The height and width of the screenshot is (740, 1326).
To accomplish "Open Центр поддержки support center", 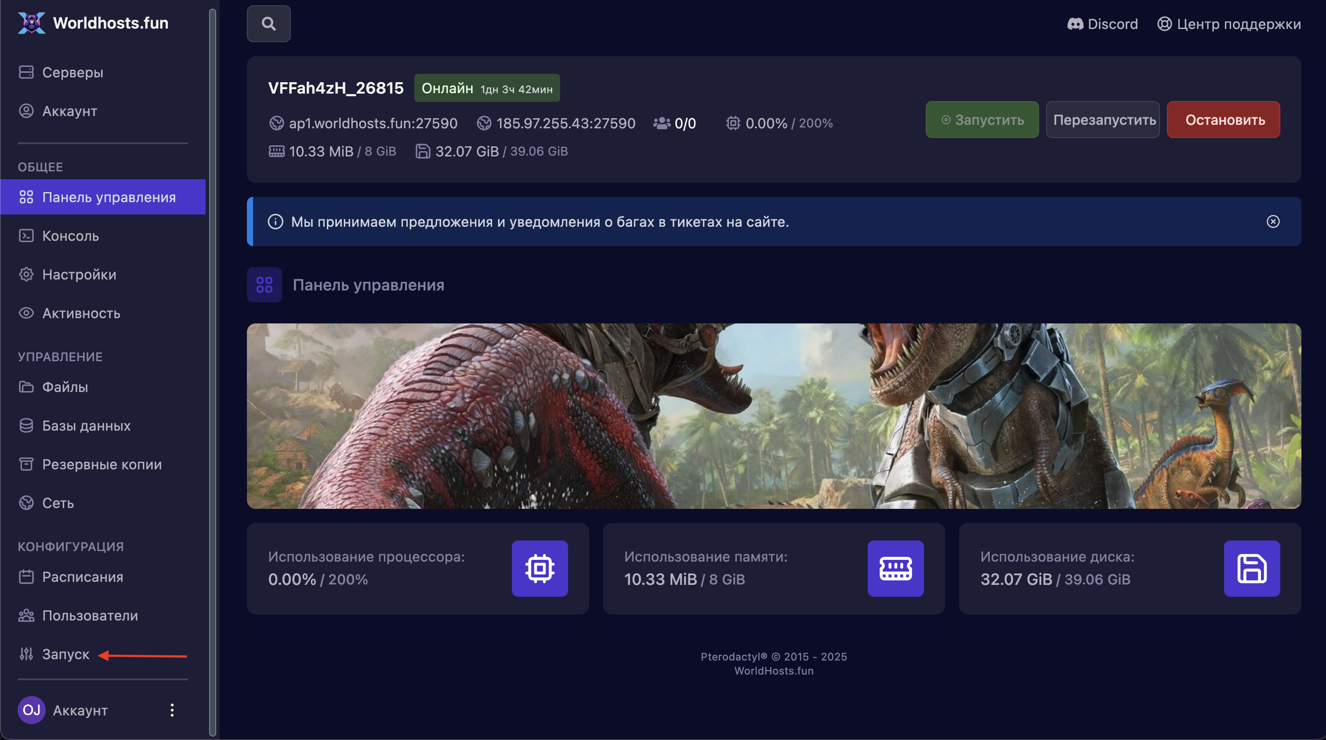I will click(x=1229, y=24).
